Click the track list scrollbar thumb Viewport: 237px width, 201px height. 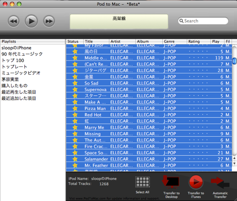[234, 61]
